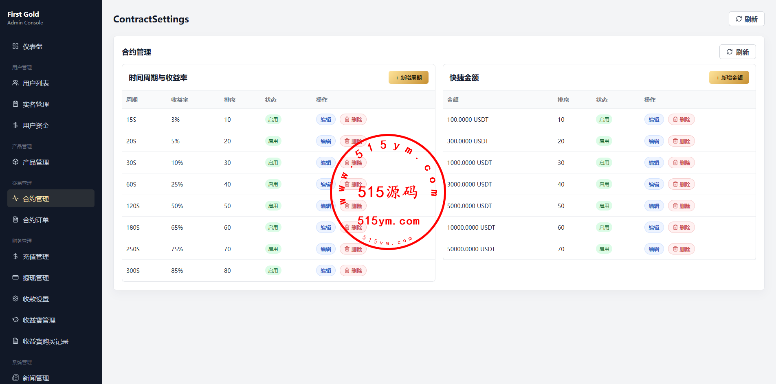Click the 用户列表 users icon in sidebar

(x=15, y=83)
